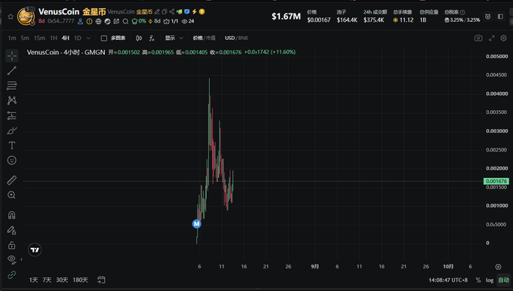Screen dimensions: 513x291
Task: Set chart range to 1天
Action: (33, 280)
